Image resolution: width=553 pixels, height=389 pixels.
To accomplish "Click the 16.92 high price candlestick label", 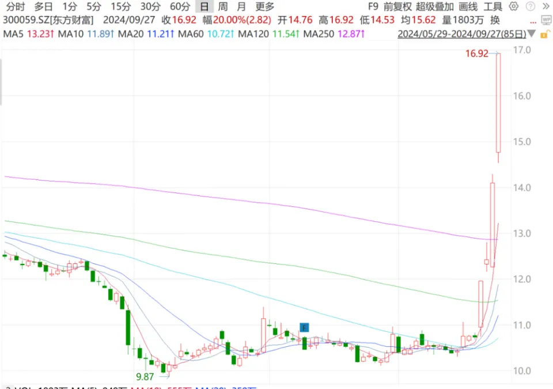I will pyautogui.click(x=477, y=55).
